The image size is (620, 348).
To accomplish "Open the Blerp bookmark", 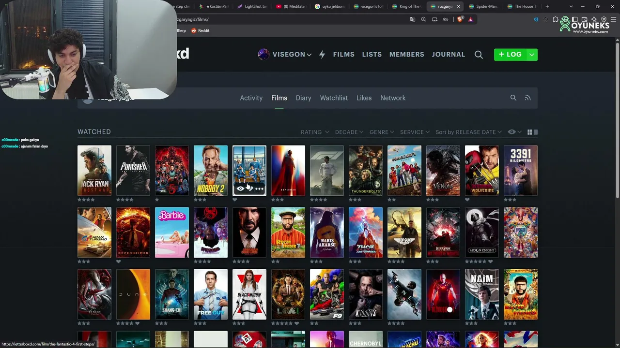I will click(181, 30).
